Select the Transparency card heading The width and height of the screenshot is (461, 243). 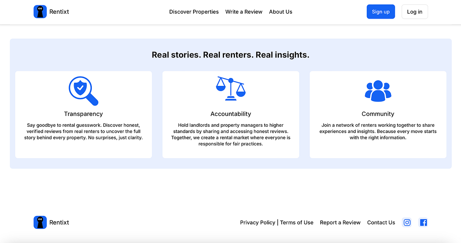tap(83, 114)
